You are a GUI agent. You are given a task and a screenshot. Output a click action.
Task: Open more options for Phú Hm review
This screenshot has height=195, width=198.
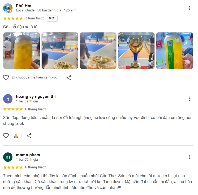190,8
